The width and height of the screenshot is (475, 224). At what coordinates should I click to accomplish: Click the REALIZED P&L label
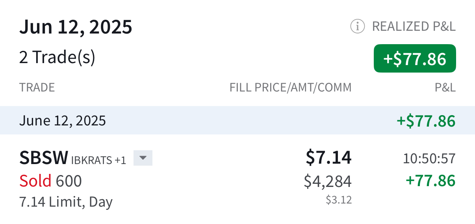tap(414, 26)
